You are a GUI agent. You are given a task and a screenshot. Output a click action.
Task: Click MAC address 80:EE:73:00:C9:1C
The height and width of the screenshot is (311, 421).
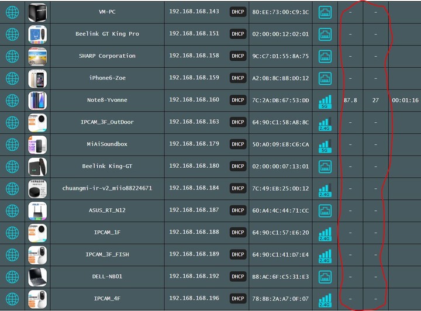click(281, 12)
